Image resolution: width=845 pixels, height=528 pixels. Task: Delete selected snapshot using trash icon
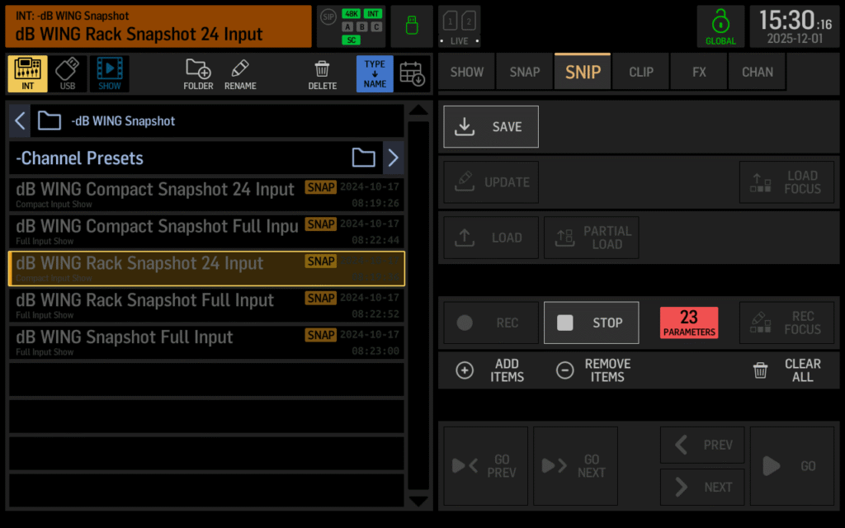(322, 73)
